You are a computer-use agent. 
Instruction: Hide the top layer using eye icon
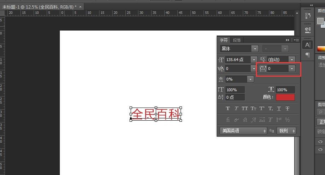[x=320, y=142]
